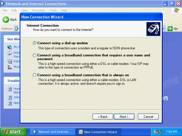Click the Internet troubleshooter question mark icon
This screenshot has width=182, height=136.
pyautogui.click(x=10, y=97)
